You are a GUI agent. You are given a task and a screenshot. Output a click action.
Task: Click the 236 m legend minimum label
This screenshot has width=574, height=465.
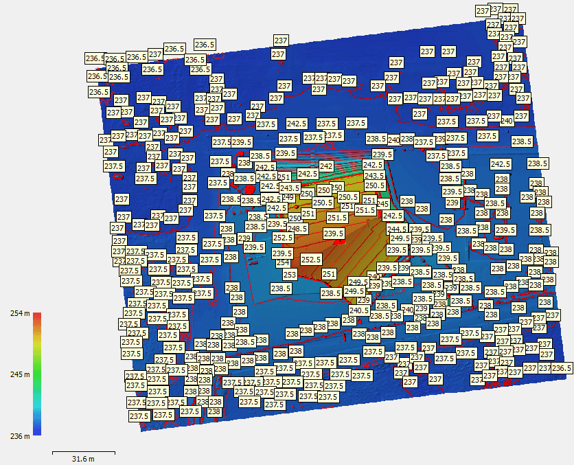[x=19, y=436]
